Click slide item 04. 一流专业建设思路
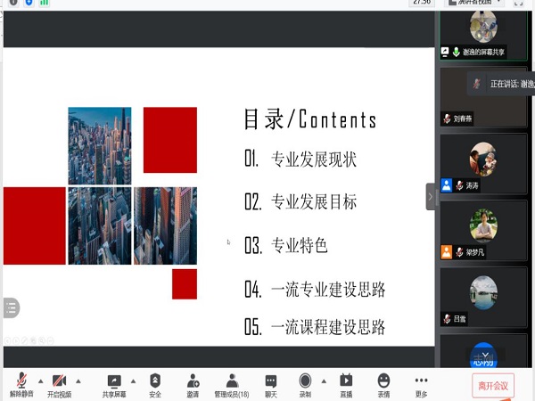 [315, 289]
